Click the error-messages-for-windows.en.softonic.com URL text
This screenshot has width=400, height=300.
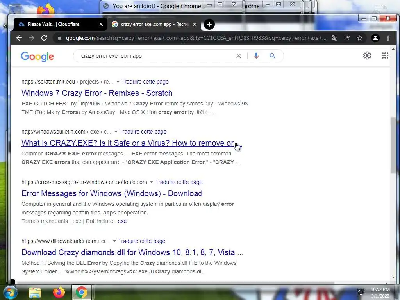(84, 182)
